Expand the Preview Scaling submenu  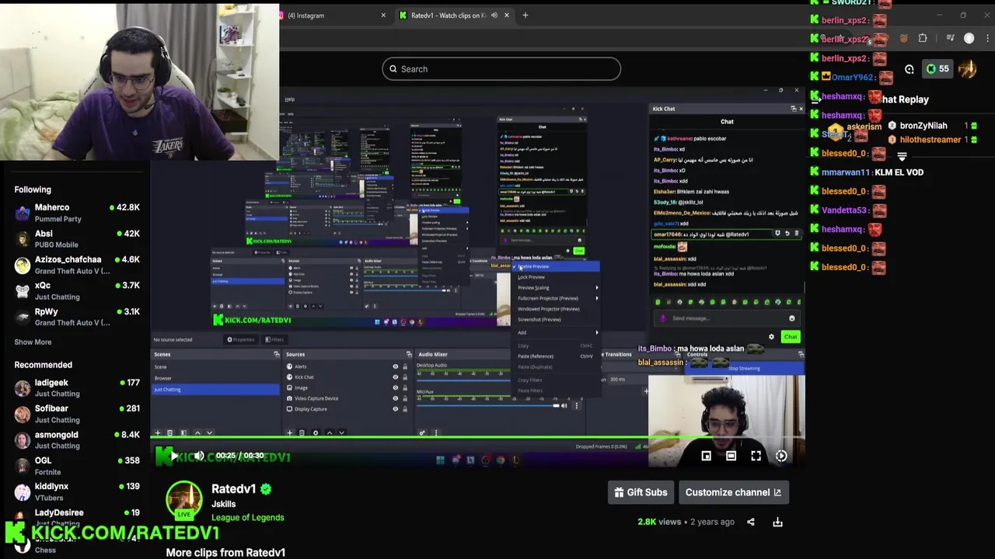[x=557, y=287]
